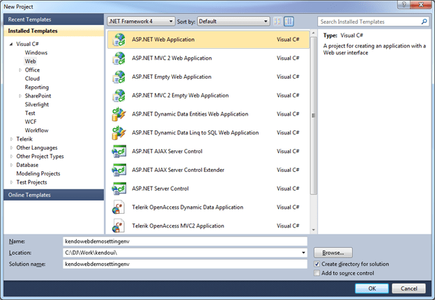
Task: Click the ASP.NET AJAX Server Control icon
Action: [119, 151]
